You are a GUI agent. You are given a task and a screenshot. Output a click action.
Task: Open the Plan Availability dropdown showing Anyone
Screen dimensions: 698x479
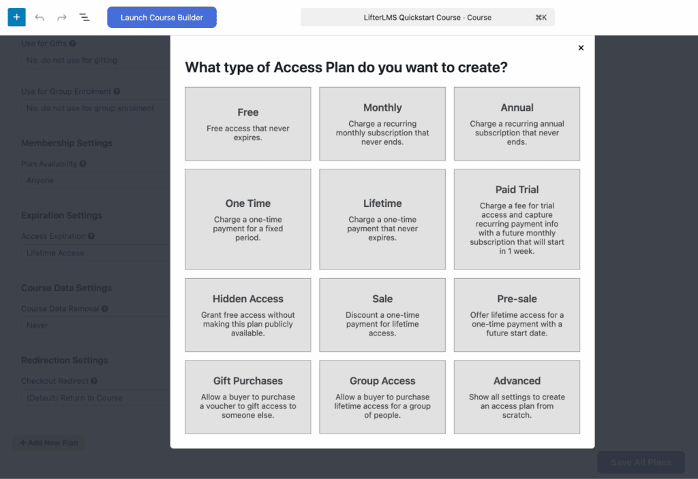[x=95, y=180]
